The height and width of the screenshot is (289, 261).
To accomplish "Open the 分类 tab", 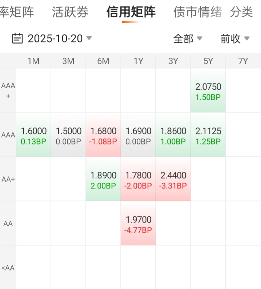I will coord(241,12).
